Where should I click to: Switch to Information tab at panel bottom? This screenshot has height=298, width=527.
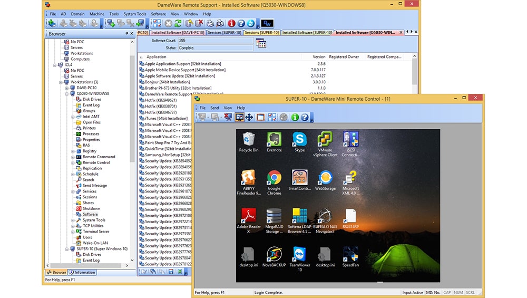tap(82, 272)
